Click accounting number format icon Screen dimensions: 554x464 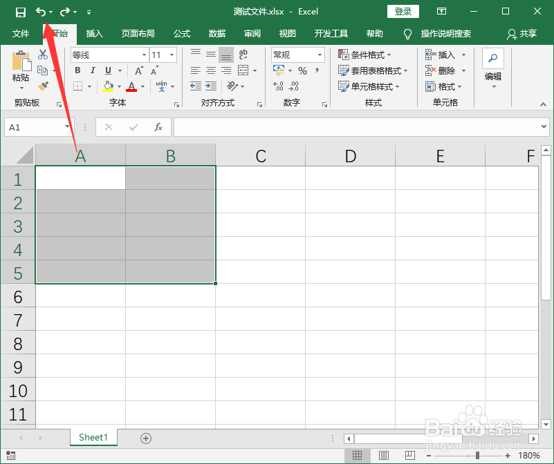(x=279, y=70)
